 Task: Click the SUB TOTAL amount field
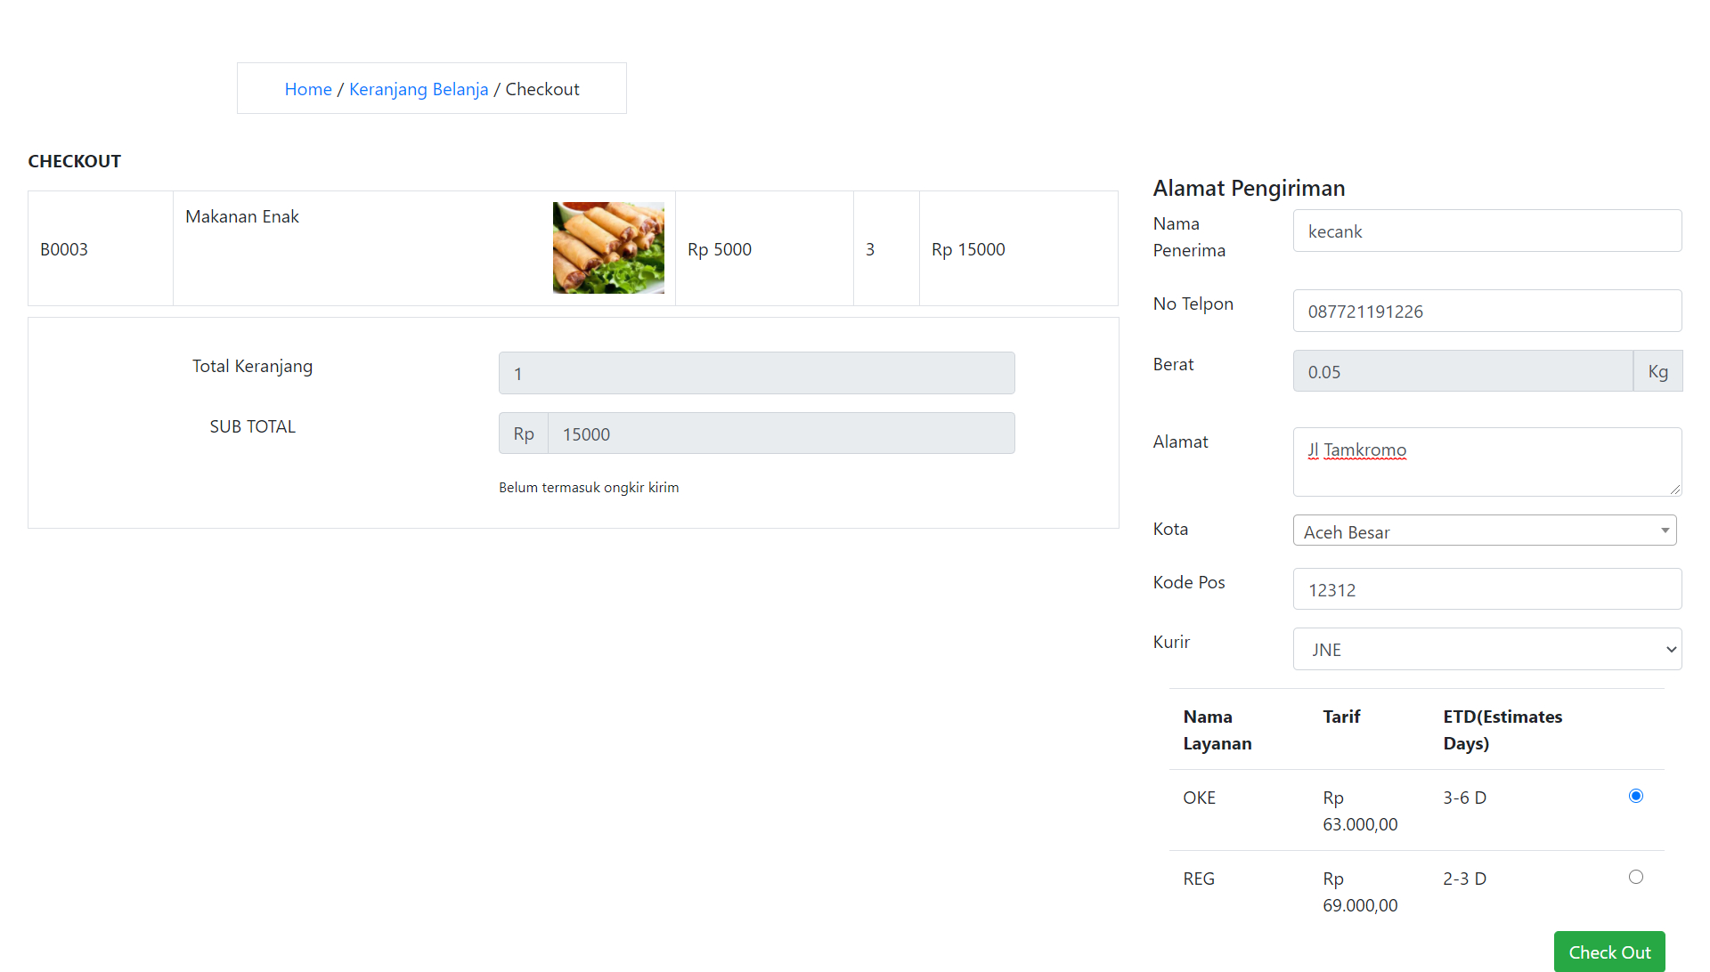tap(780, 433)
